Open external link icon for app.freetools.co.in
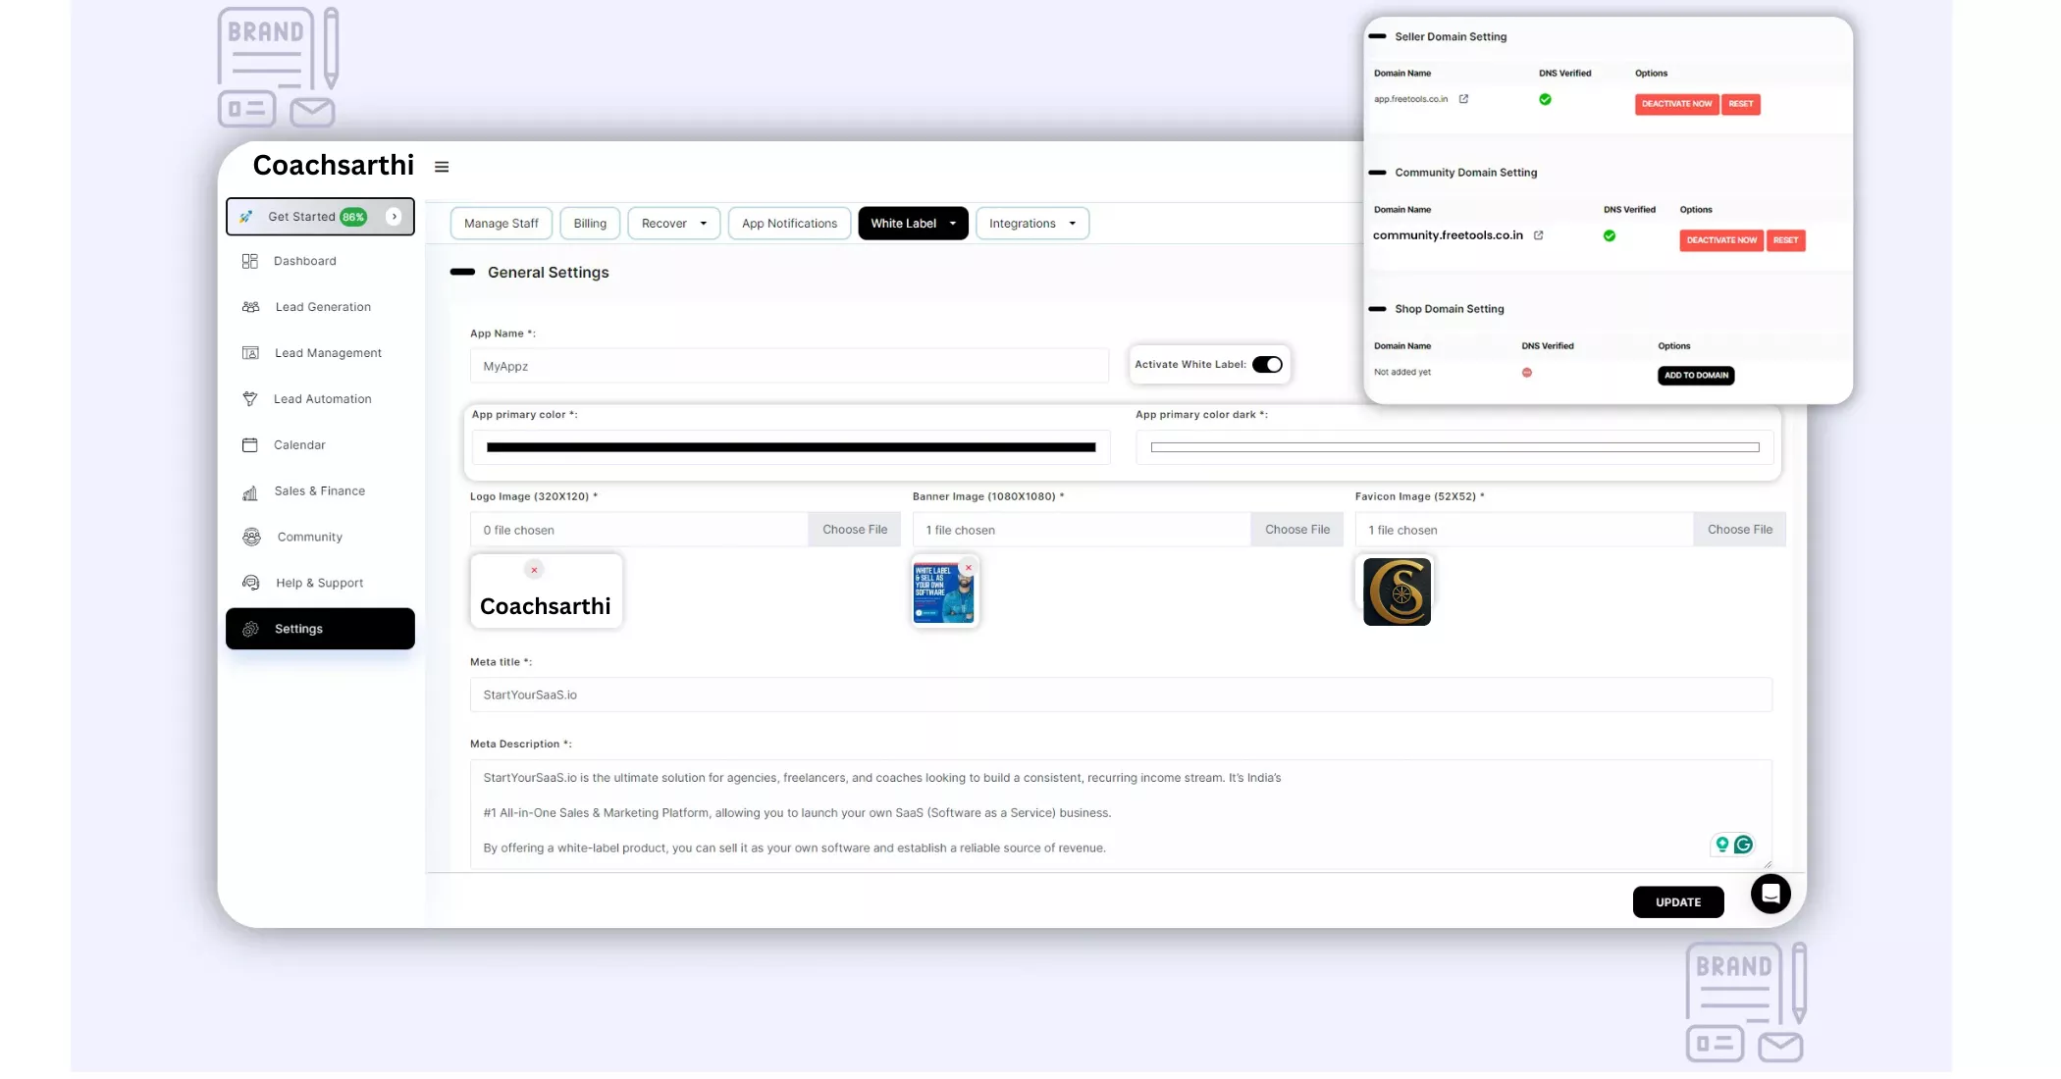The height and width of the screenshot is (1079, 2061). coord(1463,99)
